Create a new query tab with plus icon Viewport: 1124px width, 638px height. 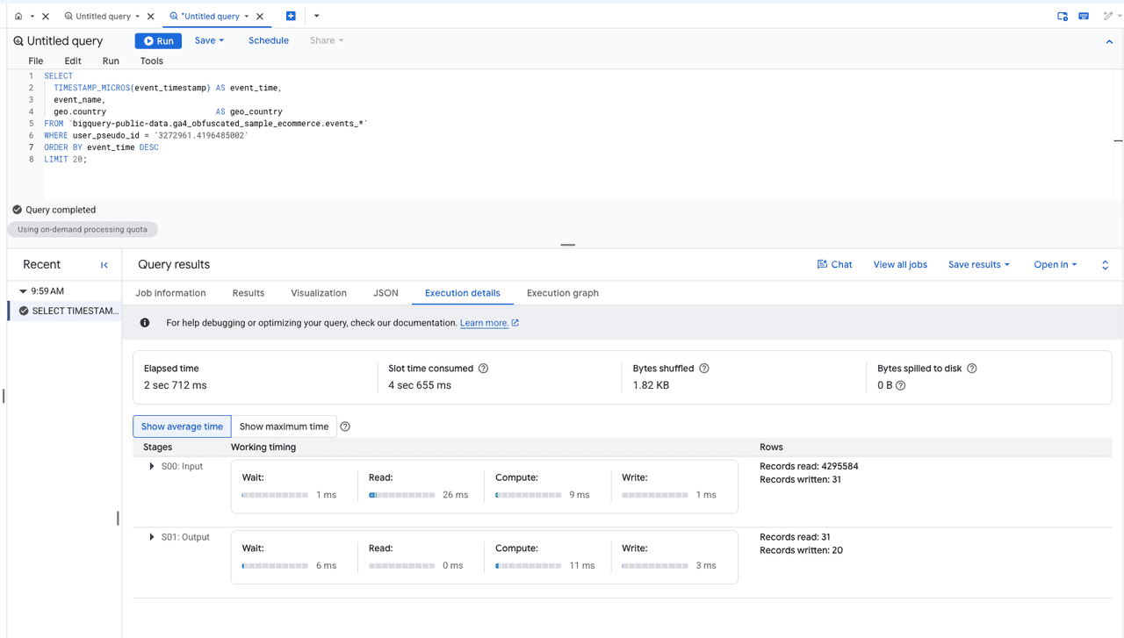[291, 16]
